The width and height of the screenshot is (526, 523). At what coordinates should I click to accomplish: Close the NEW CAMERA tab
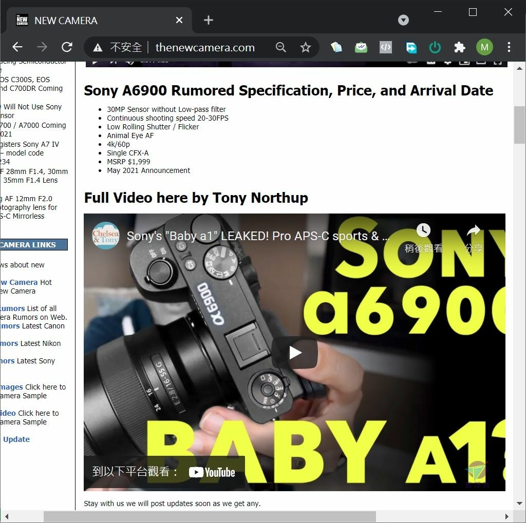click(179, 20)
